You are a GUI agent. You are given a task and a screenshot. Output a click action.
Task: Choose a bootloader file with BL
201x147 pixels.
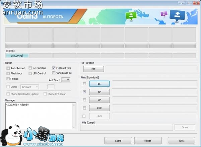pyautogui.click(x=99, y=84)
